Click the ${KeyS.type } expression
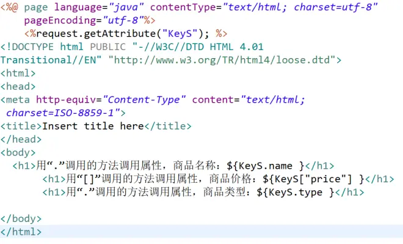 296,192
